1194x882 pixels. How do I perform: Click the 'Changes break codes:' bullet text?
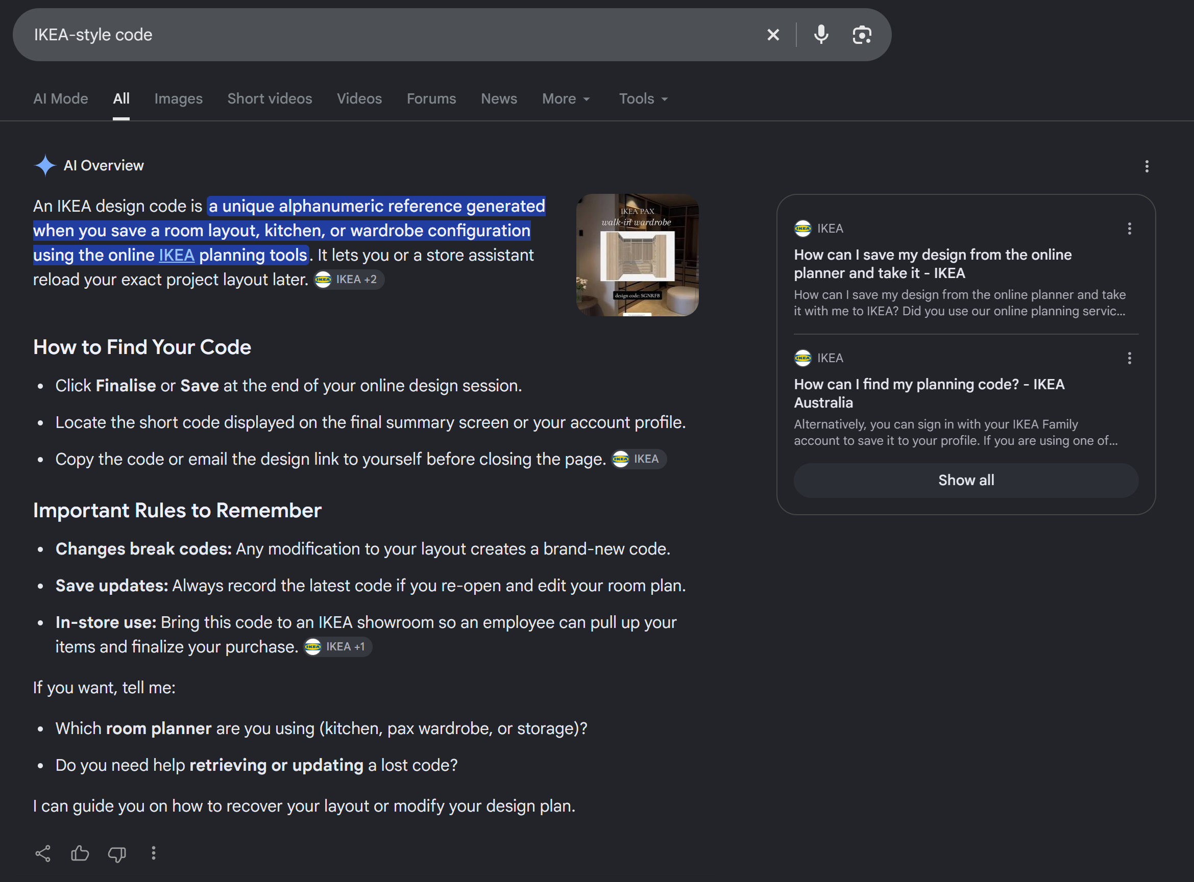363,549
